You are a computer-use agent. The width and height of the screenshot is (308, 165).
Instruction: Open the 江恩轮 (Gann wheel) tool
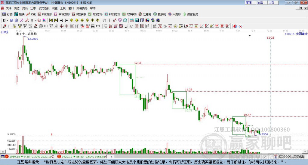tap(145, 14)
